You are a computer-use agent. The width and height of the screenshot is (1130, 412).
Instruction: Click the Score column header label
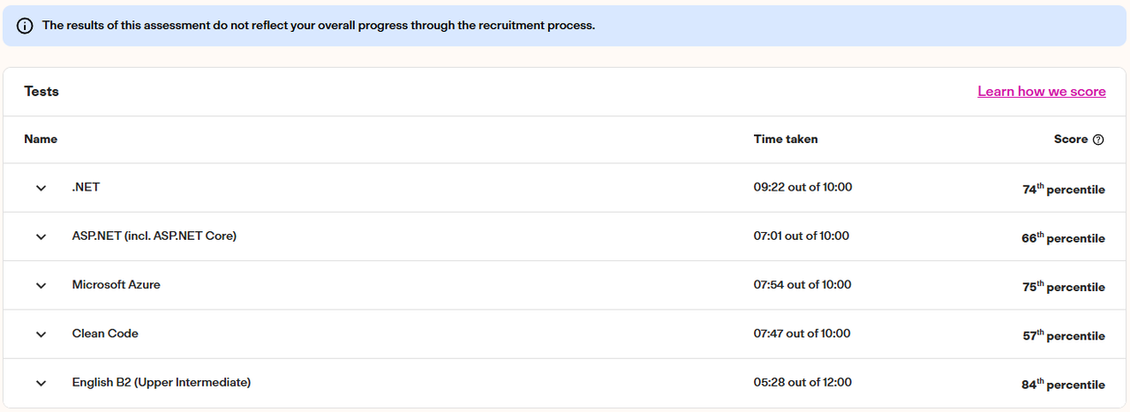tap(1071, 139)
